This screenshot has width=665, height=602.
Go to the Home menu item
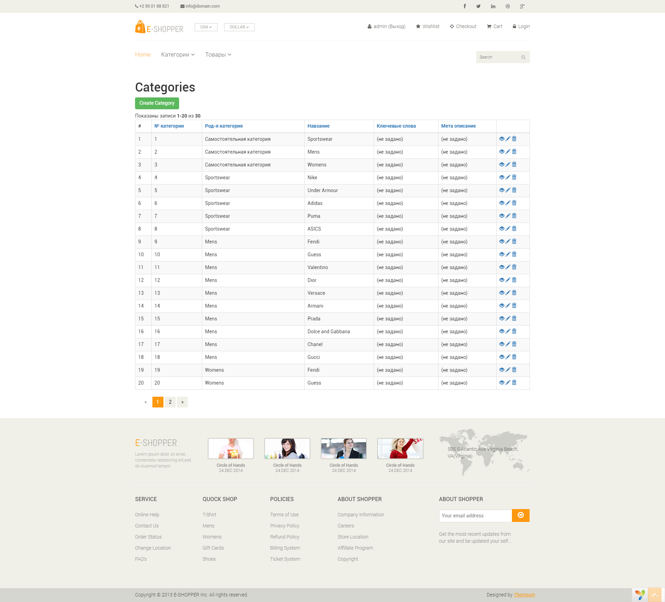(143, 54)
